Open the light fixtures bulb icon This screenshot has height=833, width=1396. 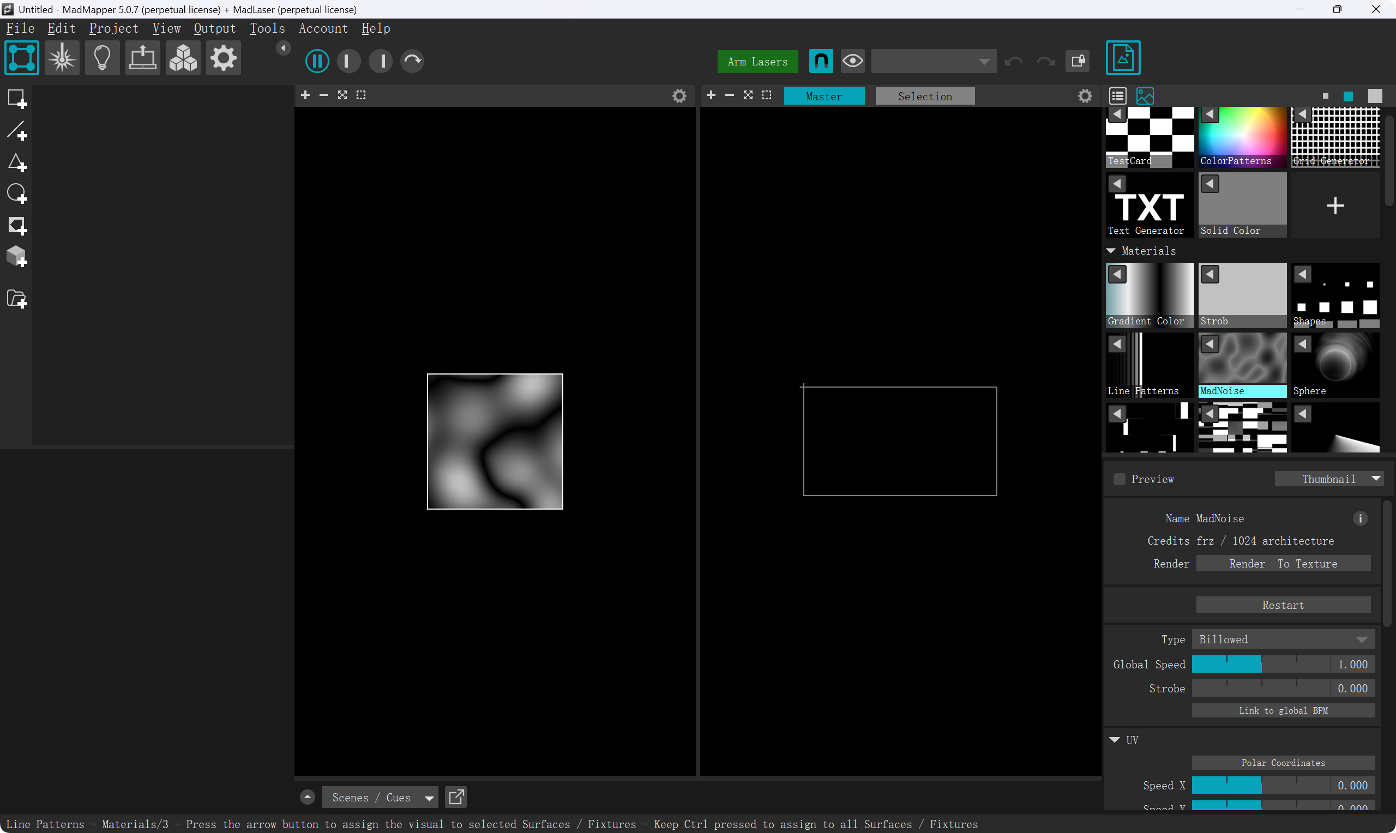coord(102,58)
